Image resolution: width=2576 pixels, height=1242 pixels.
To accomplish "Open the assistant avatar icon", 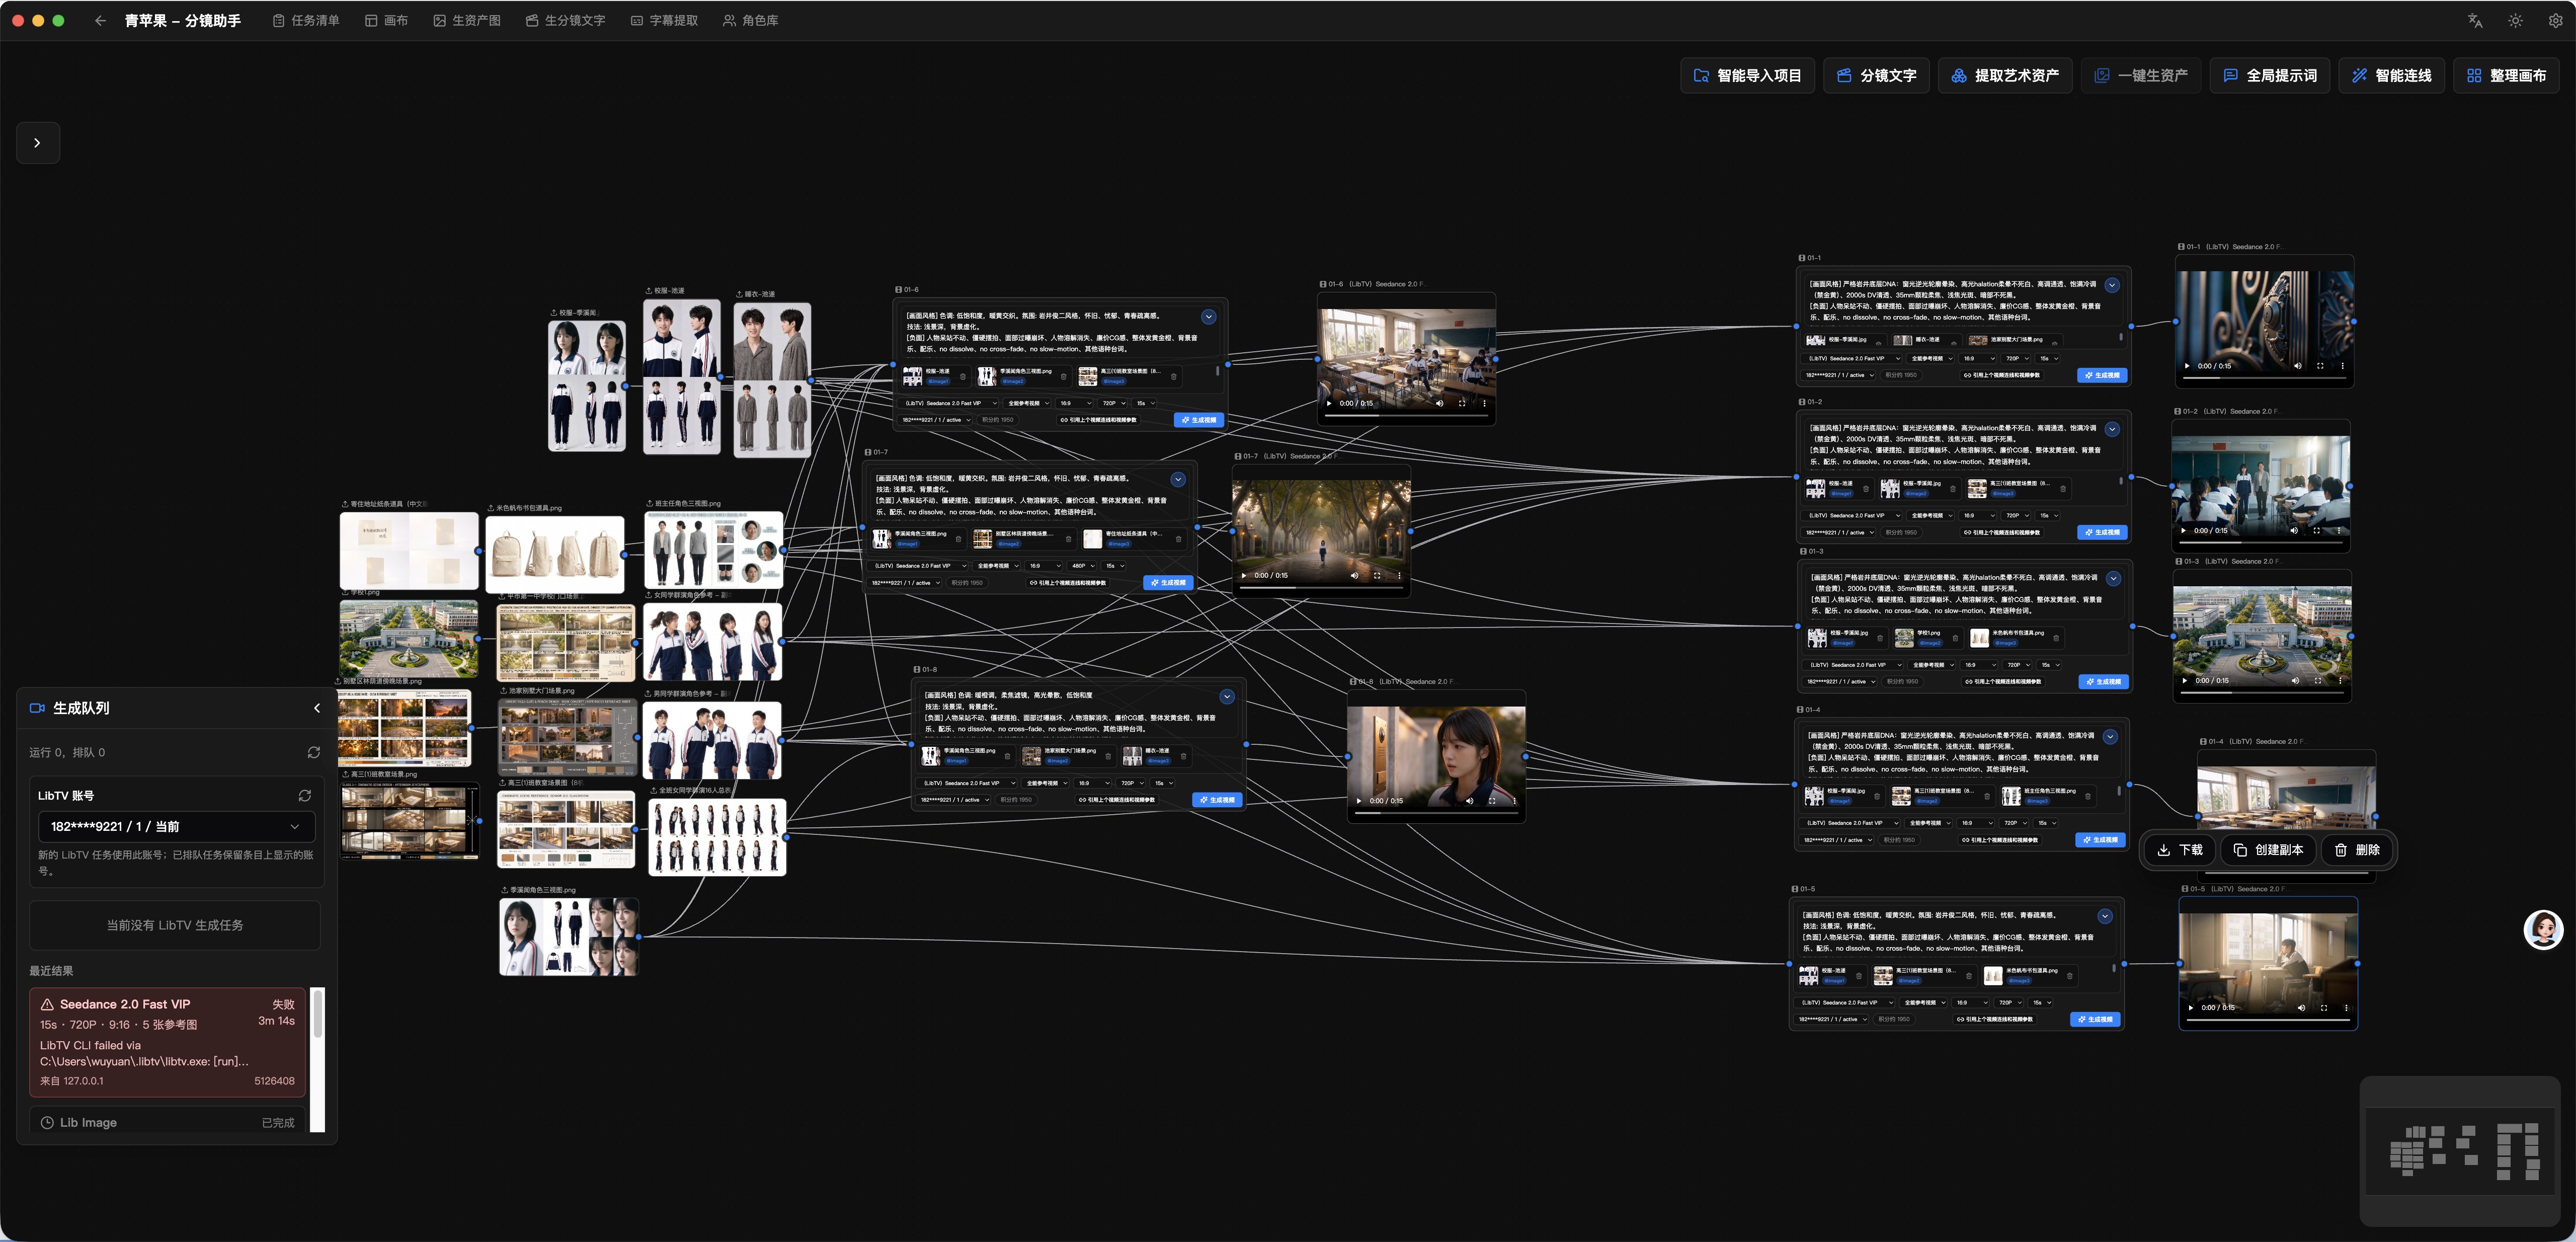I will click(2543, 929).
